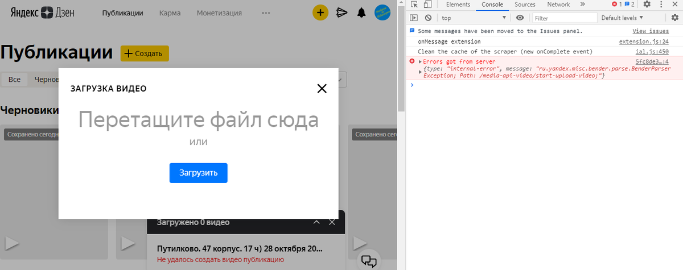The image size is (683, 270).
Task: Select the Путилково upload item title
Action: coord(240,249)
